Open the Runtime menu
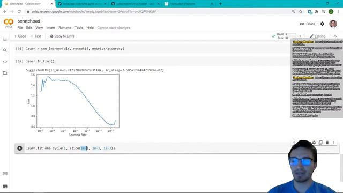The height and width of the screenshot is (193, 343). coord(65,28)
